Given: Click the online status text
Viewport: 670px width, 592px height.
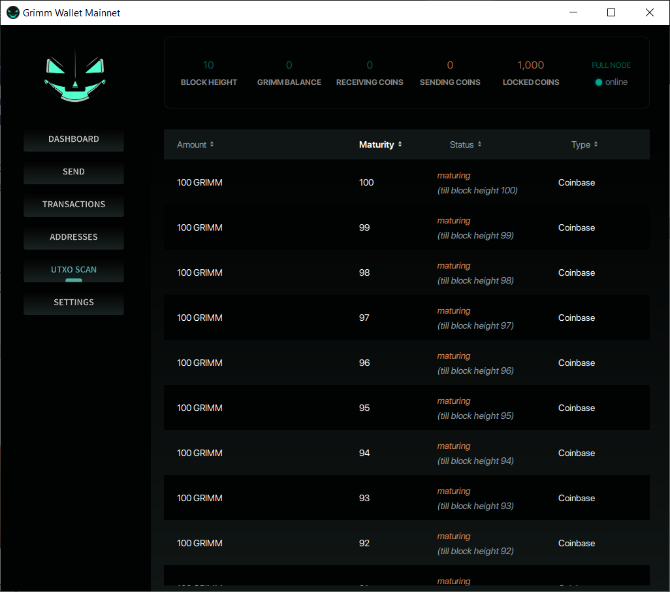Looking at the screenshot, I should (616, 82).
